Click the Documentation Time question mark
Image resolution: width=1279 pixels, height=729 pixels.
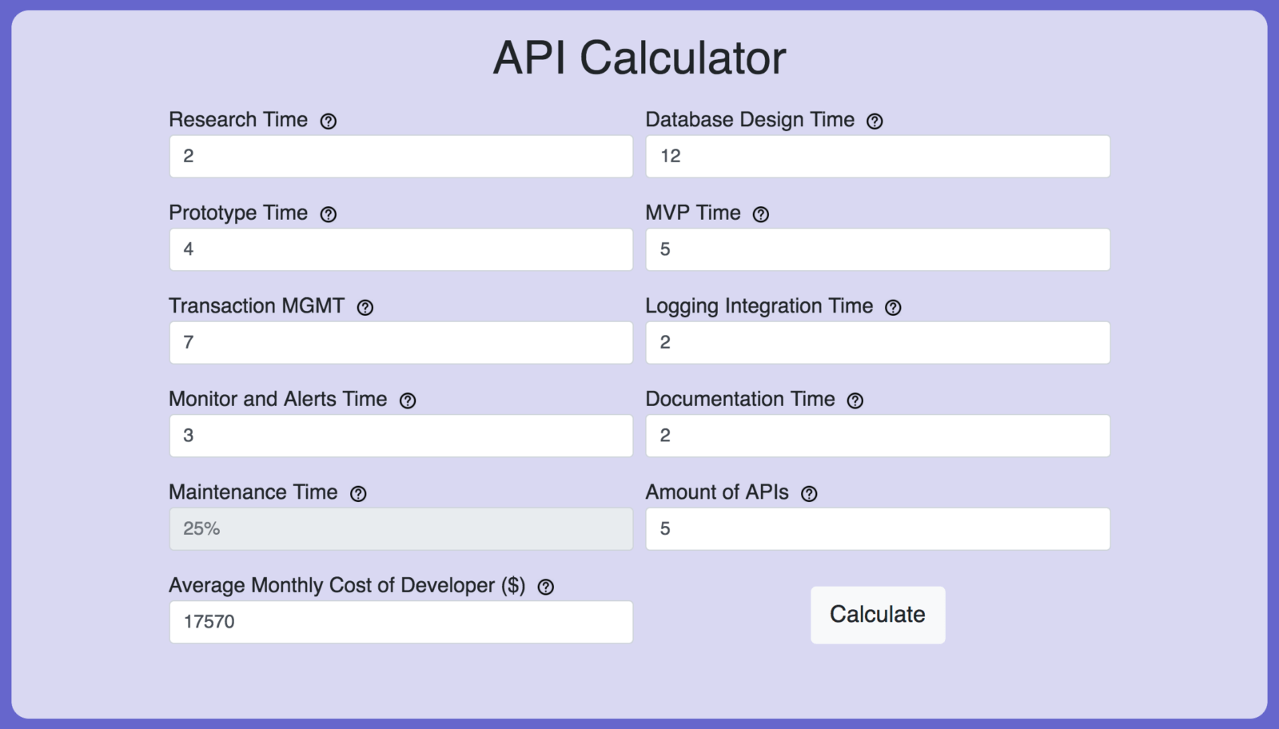855,400
